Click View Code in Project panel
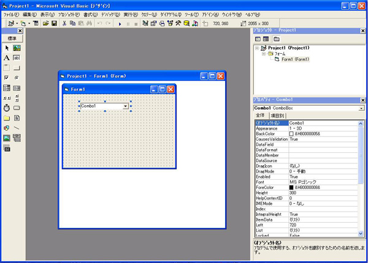The height and width of the screenshot is (263, 368). click(258, 39)
